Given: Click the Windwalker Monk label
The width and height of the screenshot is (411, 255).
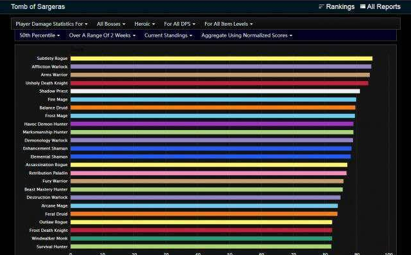Looking at the screenshot, I should [50, 238].
